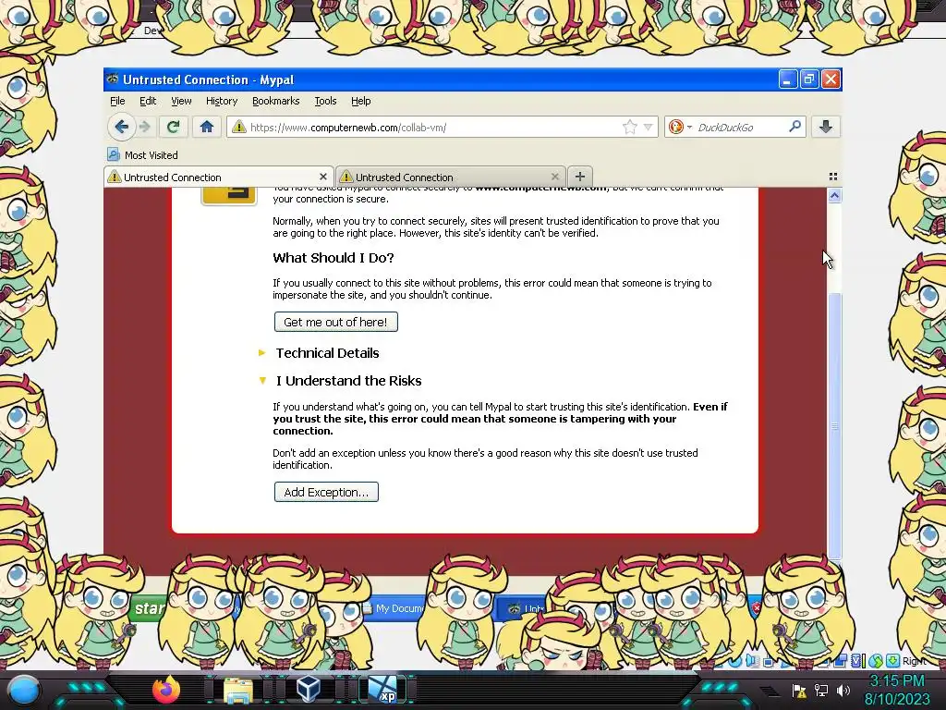Open the File menu
946x710 pixels.
(117, 101)
